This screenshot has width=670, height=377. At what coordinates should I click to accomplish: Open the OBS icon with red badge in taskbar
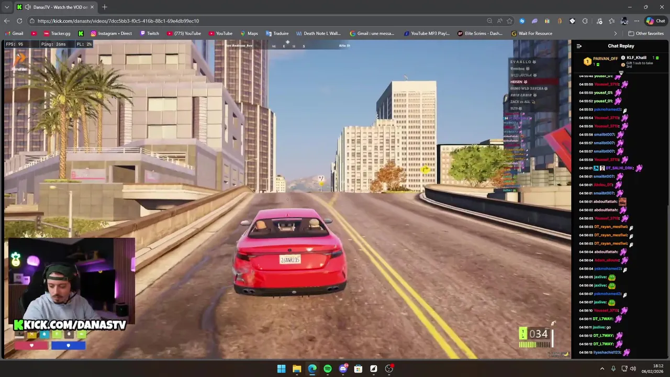pos(389,369)
